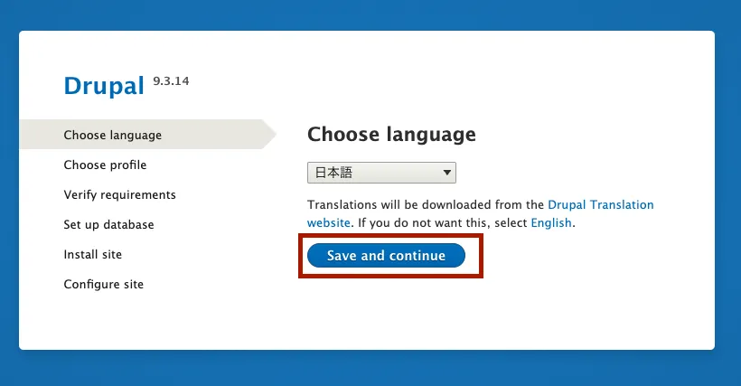
Task: Select the English link
Action: (x=550, y=222)
